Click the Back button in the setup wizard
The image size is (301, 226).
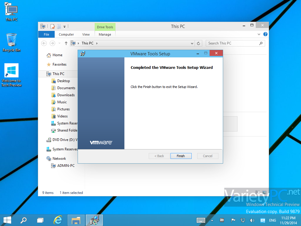[159, 156]
